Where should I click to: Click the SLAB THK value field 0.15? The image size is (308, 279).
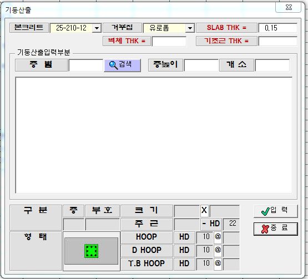[277, 28]
